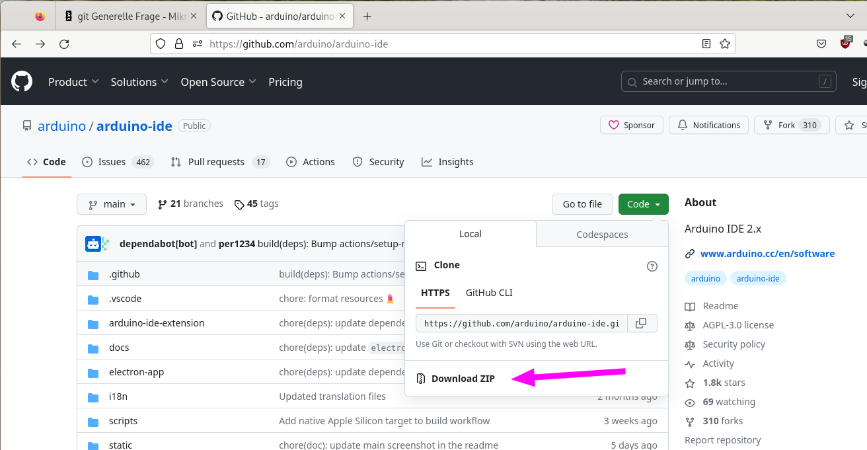Open the www.arduino.cc/en/software link
This screenshot has height=450, width=867.
coord(767,254)
